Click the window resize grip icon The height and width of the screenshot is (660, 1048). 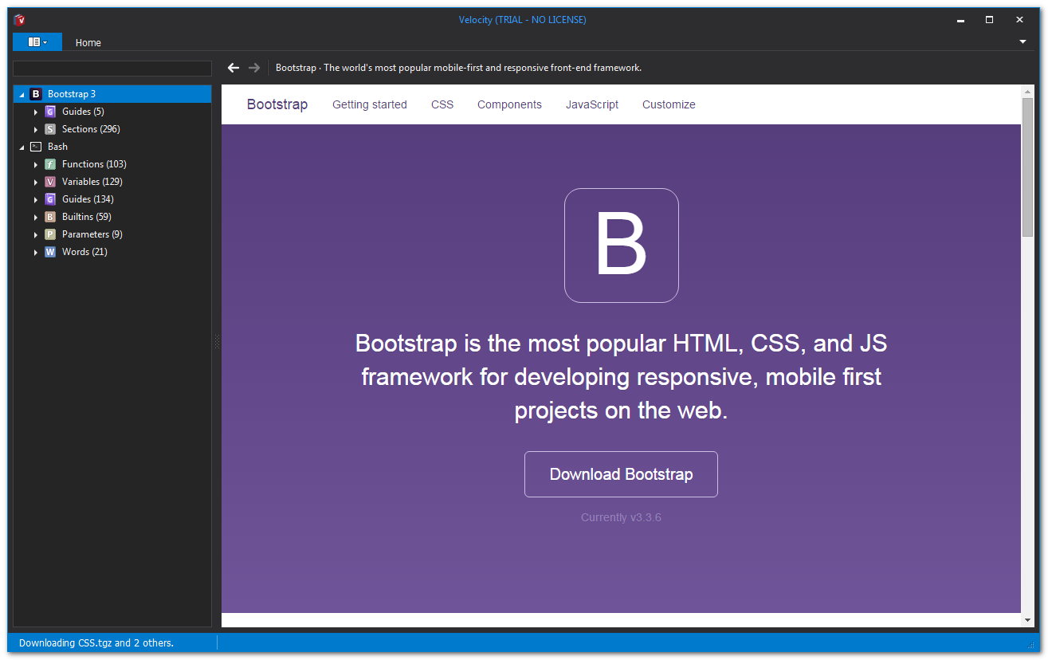(1030, 644)
